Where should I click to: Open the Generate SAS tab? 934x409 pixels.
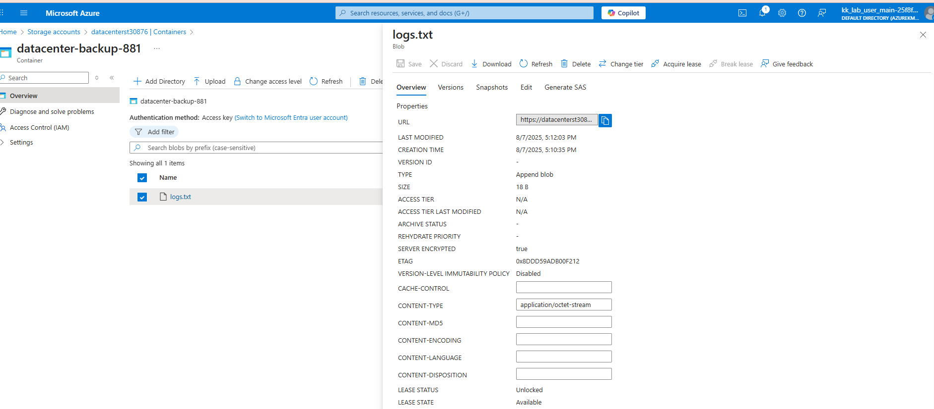565,88
